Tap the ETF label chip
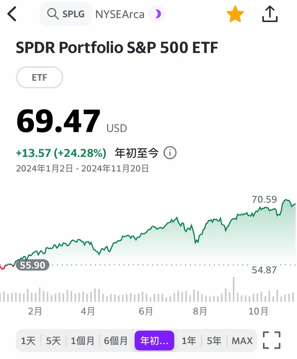This screenshot has width=297, height=359. click(x=39, y=77)
